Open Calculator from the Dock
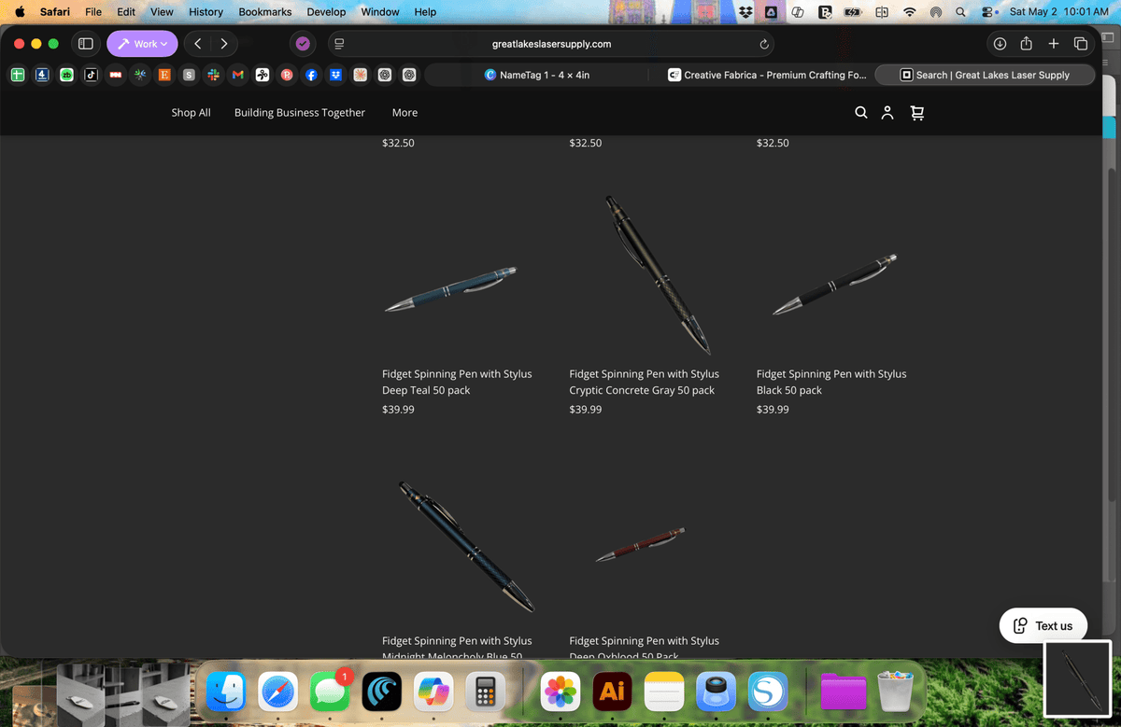 click(486, 692)
